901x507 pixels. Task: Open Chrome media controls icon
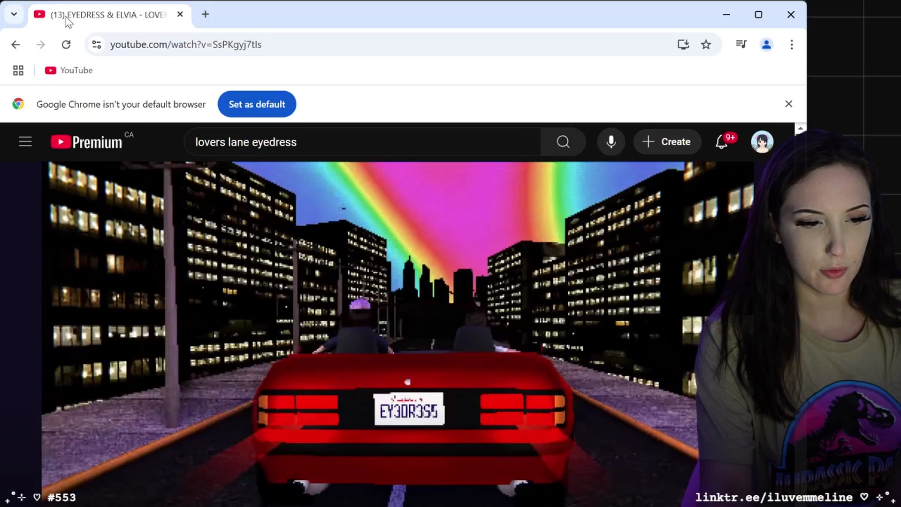tap(741, 45)
